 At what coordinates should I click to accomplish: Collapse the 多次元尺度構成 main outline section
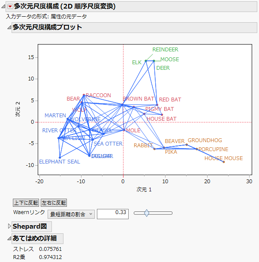(x=3, y=6)
